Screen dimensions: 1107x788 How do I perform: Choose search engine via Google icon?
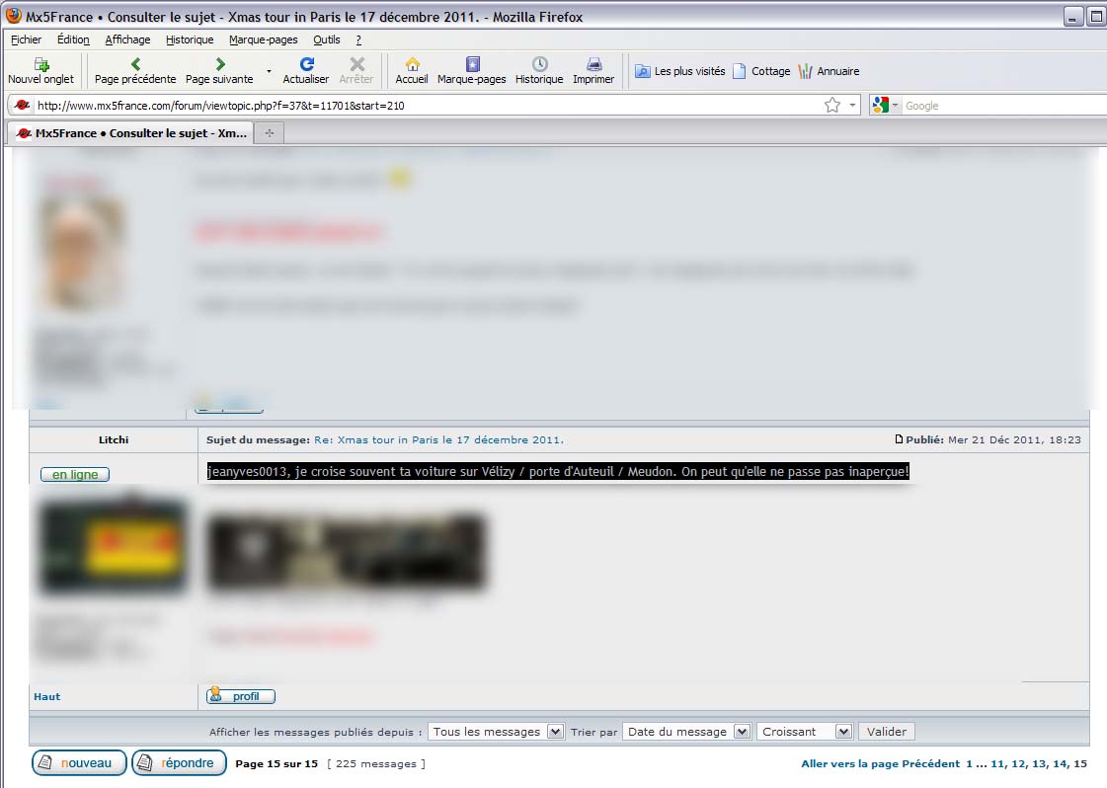click(885, 106)
